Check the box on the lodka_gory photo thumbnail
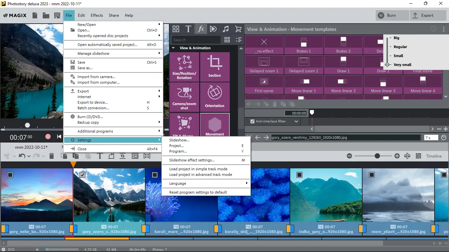 click(x=299, y=175)
